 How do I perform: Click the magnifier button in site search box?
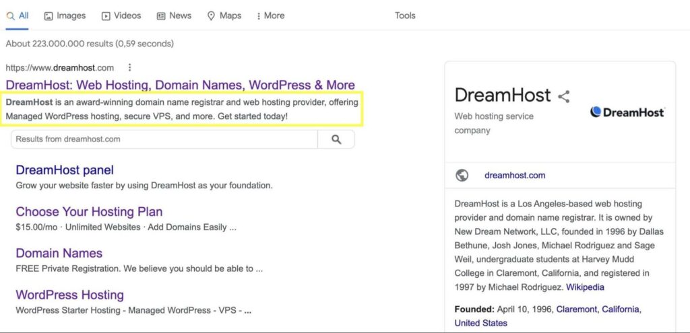click(x=336, y=139)
